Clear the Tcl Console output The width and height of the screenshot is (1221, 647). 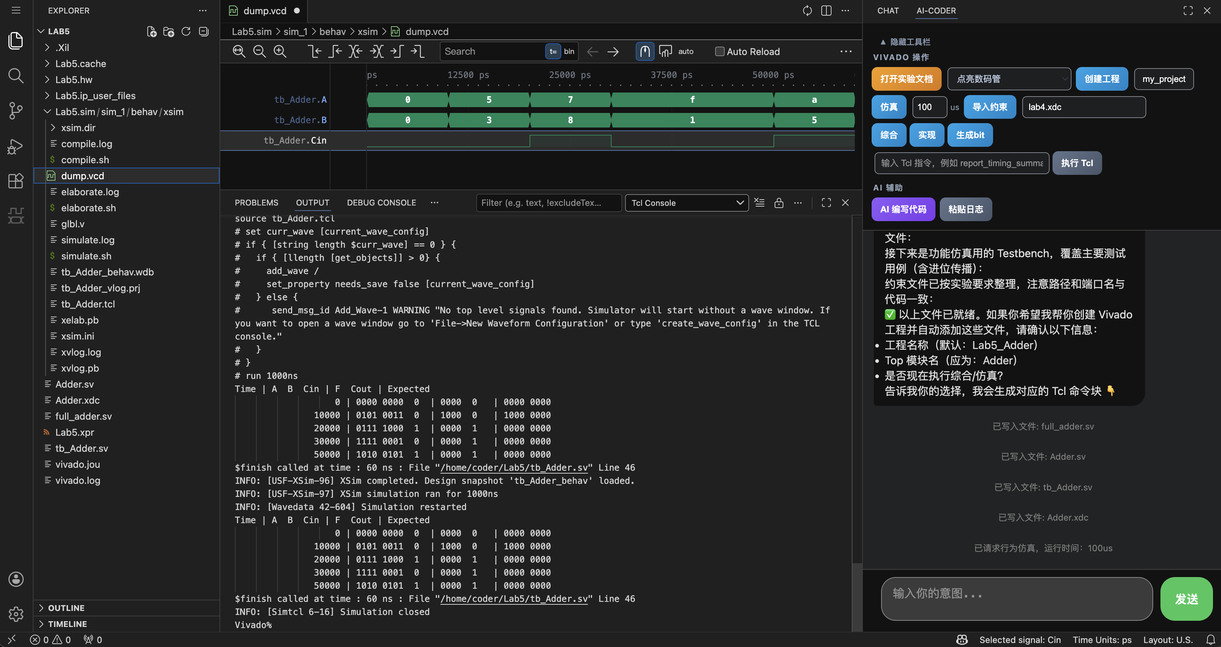[x=759, y=202]
